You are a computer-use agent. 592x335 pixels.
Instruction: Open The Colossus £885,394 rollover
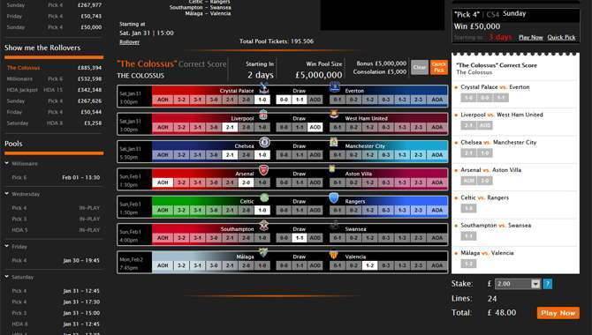pyautogui.click(x=54, y=68)
